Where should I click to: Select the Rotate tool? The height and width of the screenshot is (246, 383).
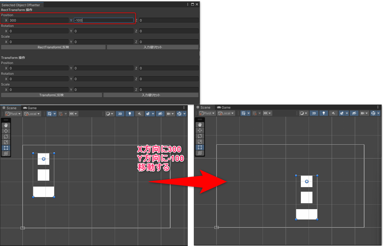coord(6,136)
